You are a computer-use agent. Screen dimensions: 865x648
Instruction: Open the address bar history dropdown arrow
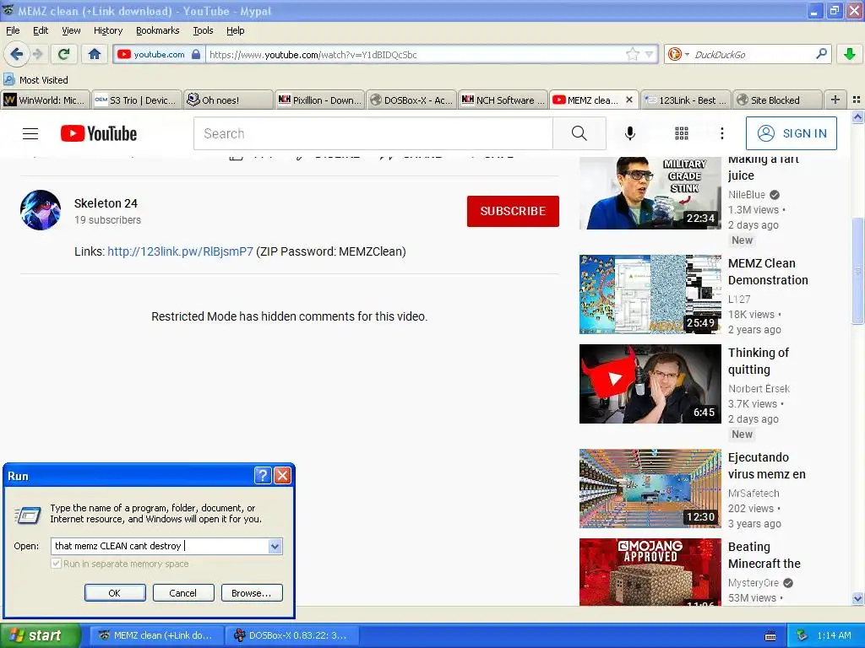[x=650, y=54]
